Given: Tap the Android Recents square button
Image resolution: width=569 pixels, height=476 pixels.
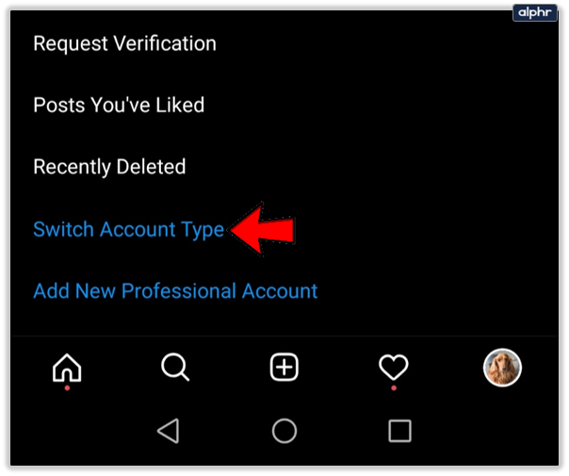Looking at the screenshot, I should [x=399, y=431].
